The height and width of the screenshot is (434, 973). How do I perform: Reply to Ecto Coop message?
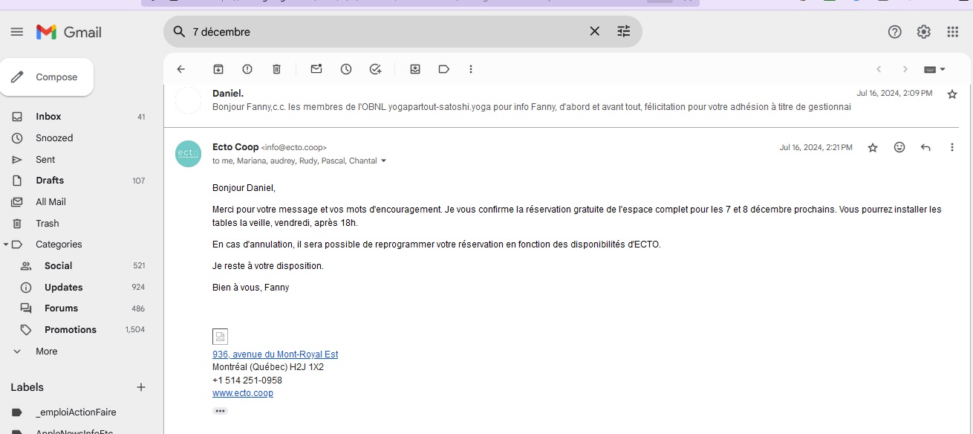(925, 147)
